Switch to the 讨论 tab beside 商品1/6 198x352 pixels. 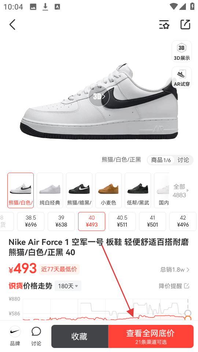coord(183,160)
